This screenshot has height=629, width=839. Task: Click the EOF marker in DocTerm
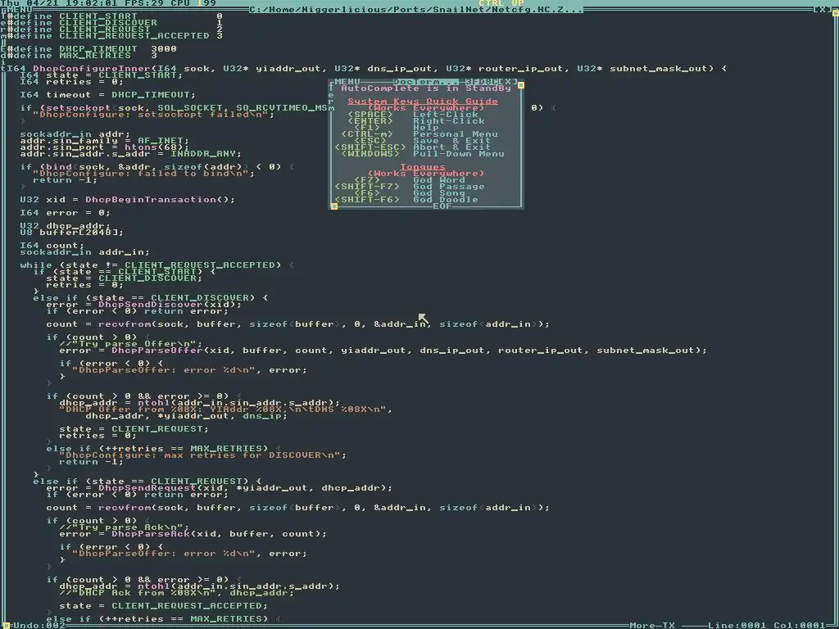[x=442, y=206]
